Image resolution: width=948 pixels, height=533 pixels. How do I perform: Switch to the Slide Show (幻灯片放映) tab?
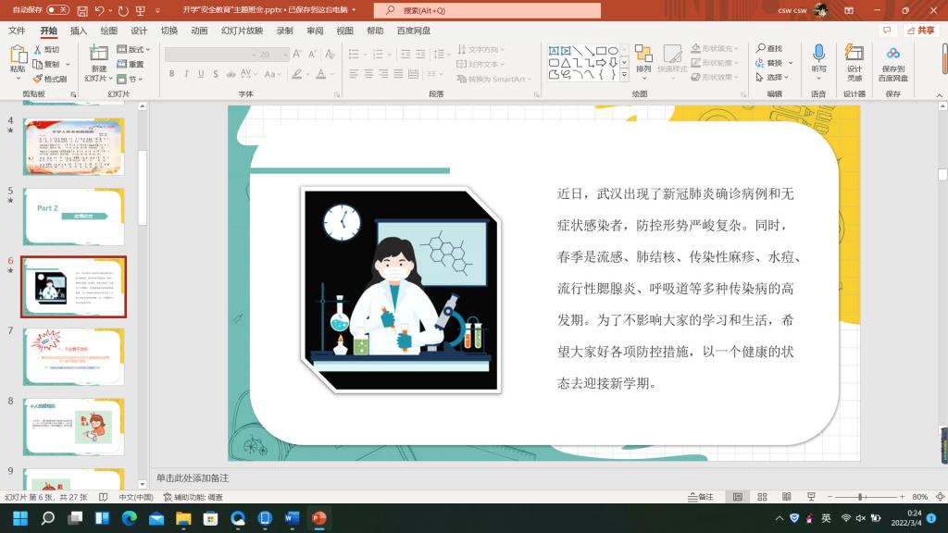(x=242, y=31)
